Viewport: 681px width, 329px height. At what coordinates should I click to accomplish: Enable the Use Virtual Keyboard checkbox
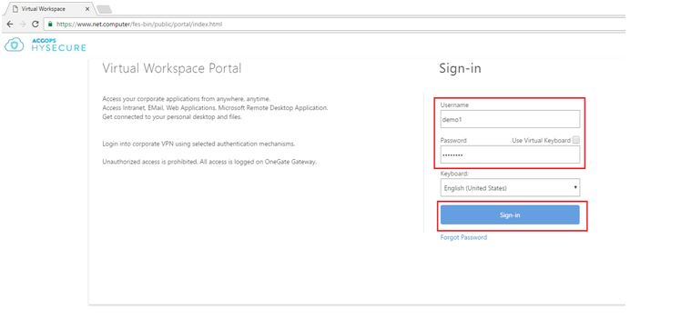point(576,140)
